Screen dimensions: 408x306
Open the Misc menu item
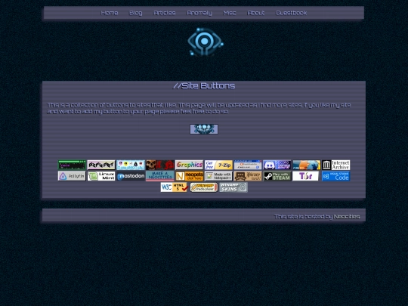[230, 13]
